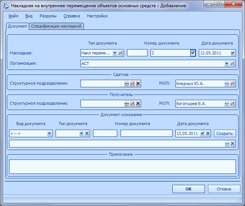The image size is (245, 206).
Task: Click the Создать button
Action: click(225, 133)
